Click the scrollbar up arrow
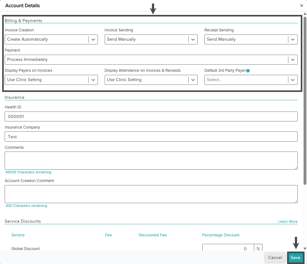The width and height of the screenshot is (307, 264). click(x=305, y=14)
